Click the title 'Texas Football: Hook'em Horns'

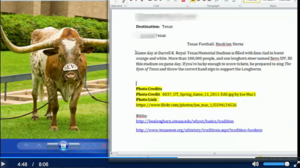click(x=215, y=44)
